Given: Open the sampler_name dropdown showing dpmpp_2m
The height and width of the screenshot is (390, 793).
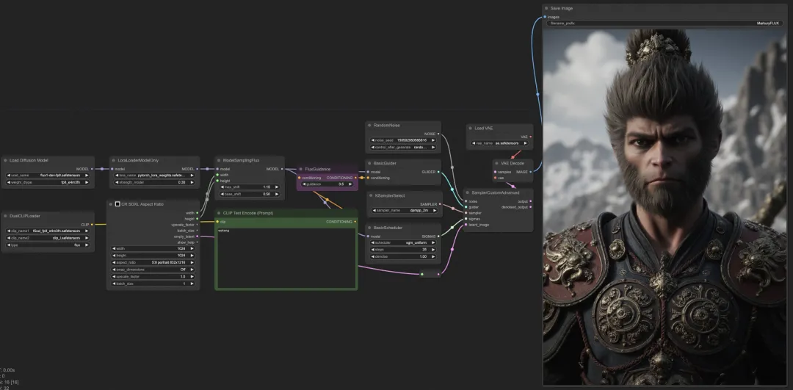Looking at the screenshot, I should point(404,210).
